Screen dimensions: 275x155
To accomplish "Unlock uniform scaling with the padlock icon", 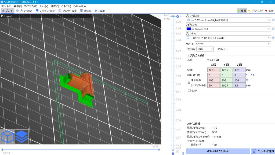I will pos(189,83).
